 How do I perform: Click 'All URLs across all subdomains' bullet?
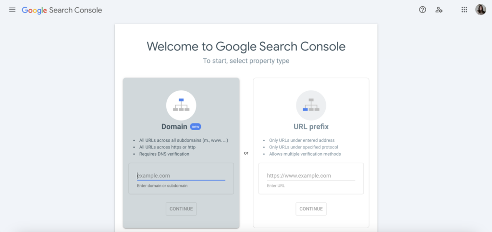point(184,140)
